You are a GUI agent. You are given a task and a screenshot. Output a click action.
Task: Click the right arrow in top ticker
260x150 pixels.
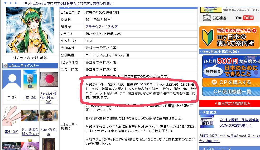point(16,3)
